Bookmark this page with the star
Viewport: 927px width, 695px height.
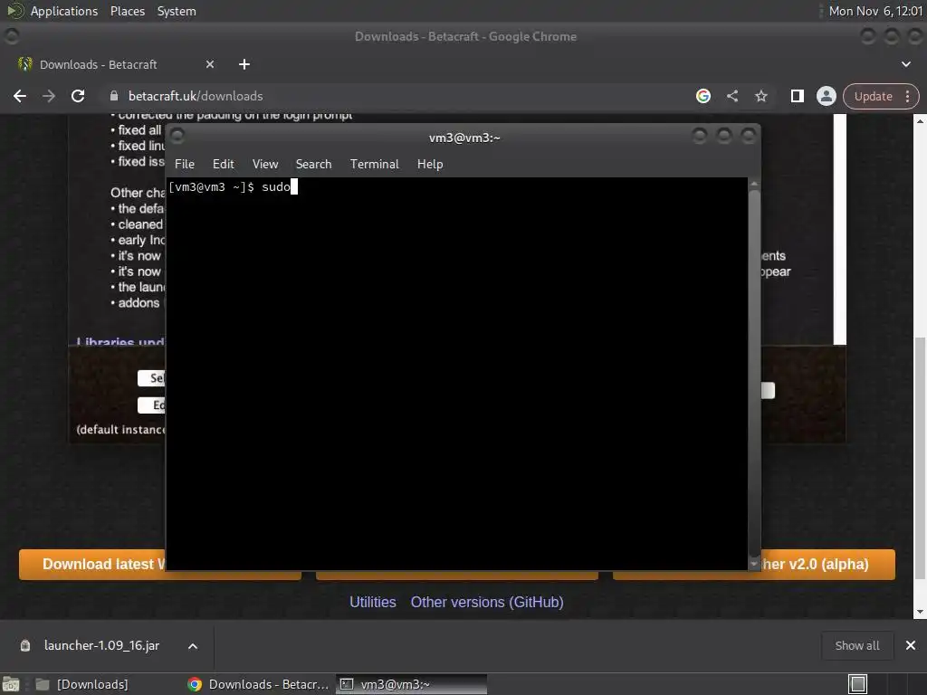760,96
